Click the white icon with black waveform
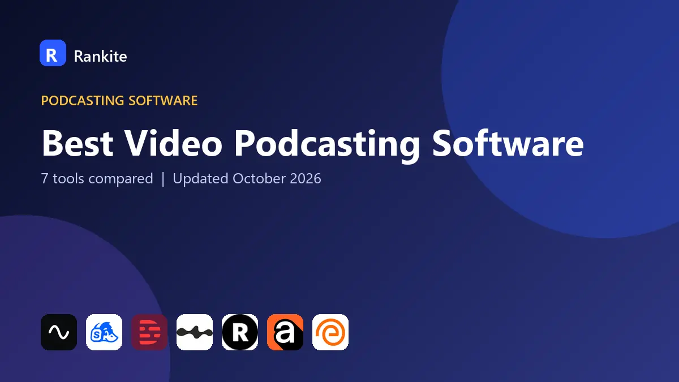 [195, 332]
